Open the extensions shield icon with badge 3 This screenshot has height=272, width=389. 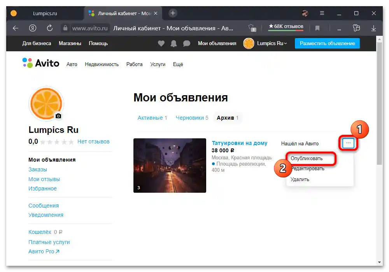(252, 28)
